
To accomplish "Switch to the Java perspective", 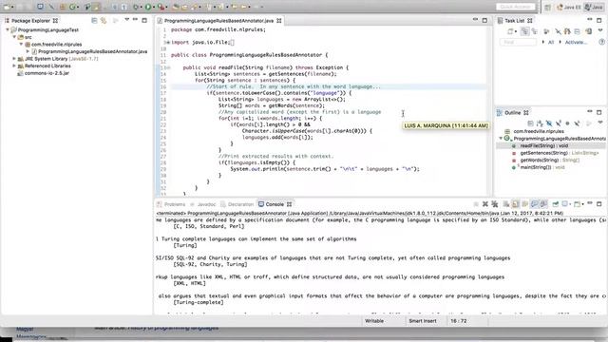I will 594,7.
